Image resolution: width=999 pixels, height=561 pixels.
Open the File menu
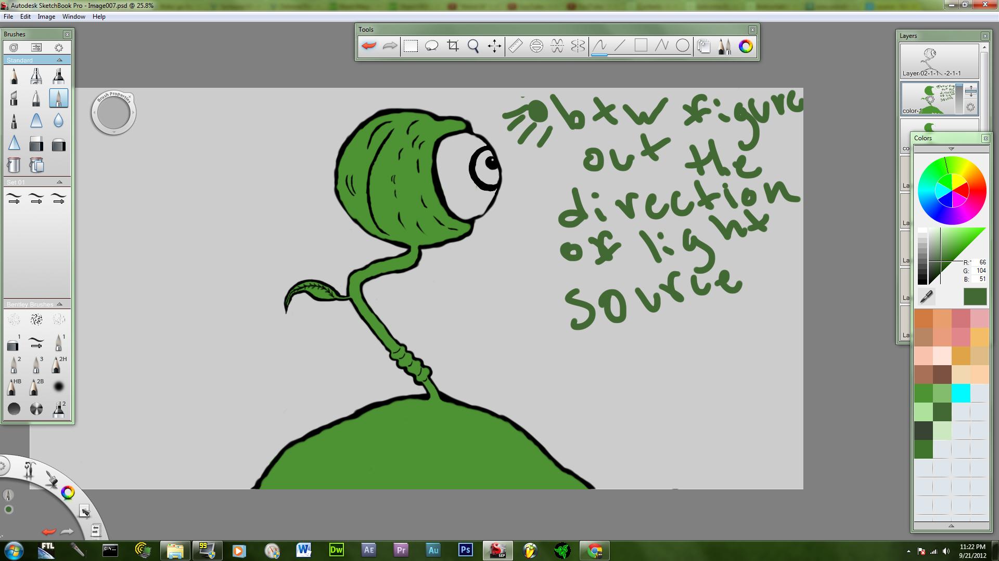[8, 17]
